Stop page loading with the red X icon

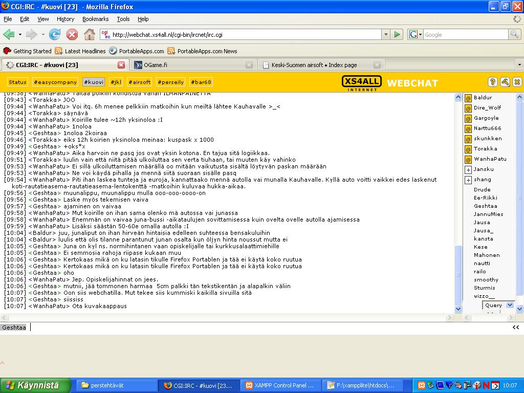click(x=72, y=34)
